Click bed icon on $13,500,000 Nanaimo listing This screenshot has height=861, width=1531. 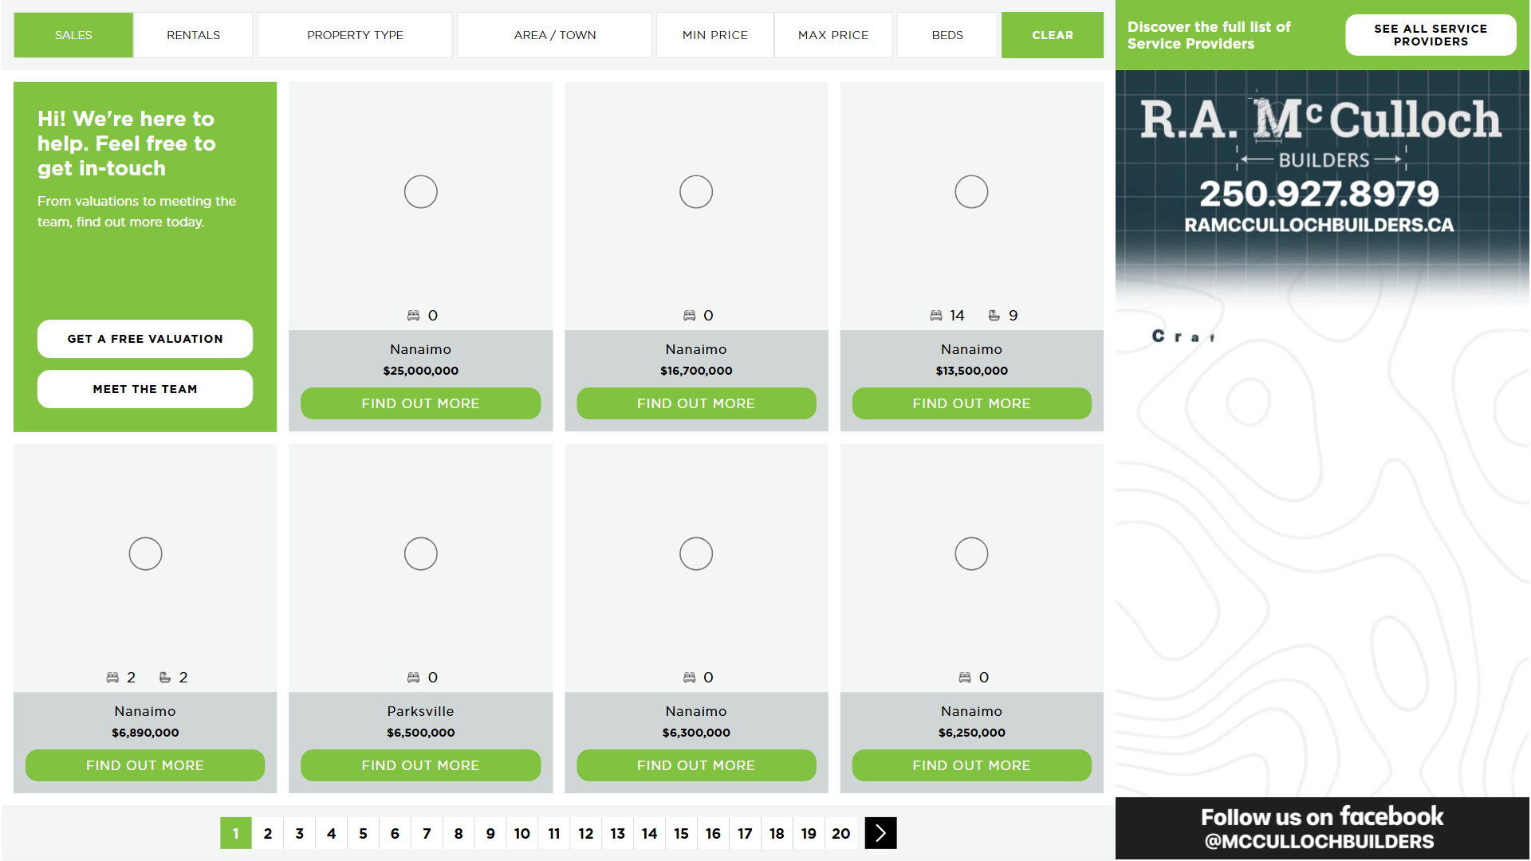[936, 316]
